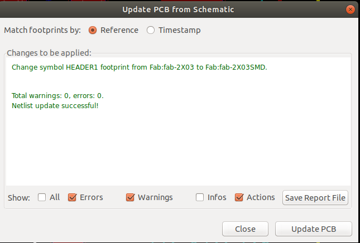Toggle the Warnings filter checkbox
The height and width of the screenshot is (243, 360).
pyautogui.click(x=130, y=197)
